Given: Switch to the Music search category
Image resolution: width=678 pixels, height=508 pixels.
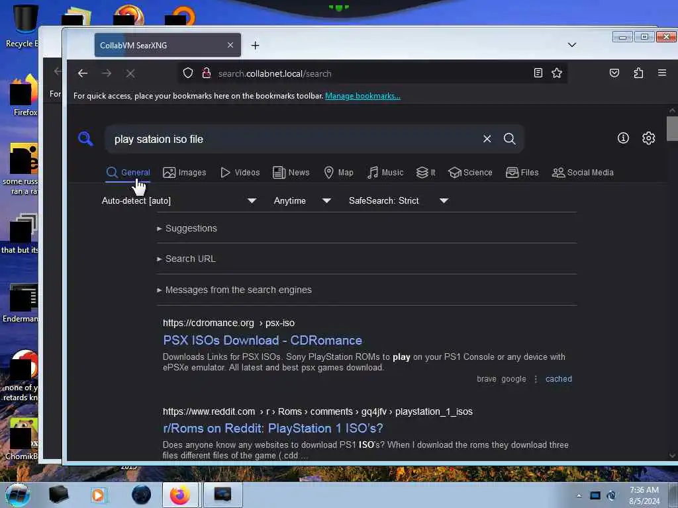Looking at the screenshot, I should [x=385, y=173].
